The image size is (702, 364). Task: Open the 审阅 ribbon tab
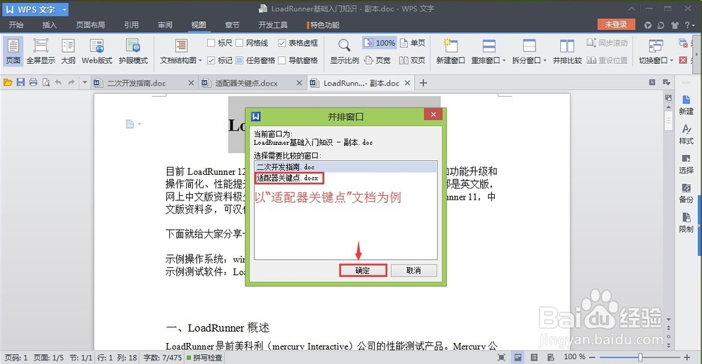(165, 25)
